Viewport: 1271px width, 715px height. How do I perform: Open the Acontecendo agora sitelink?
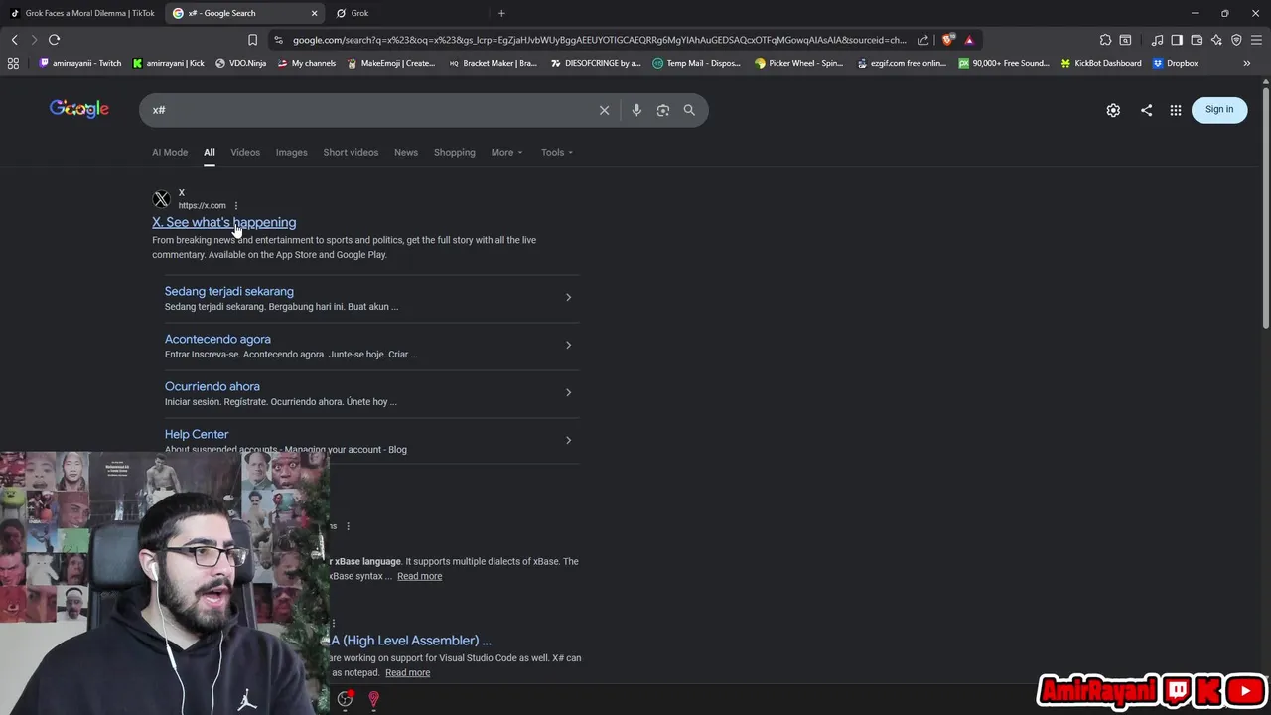217,339
